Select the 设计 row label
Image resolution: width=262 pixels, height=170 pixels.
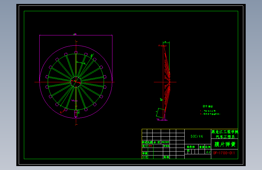point(145,146)
